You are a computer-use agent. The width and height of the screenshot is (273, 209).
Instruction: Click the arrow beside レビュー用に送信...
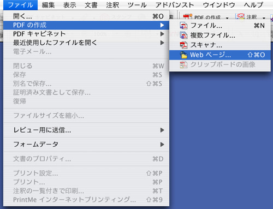click(162, 130)
